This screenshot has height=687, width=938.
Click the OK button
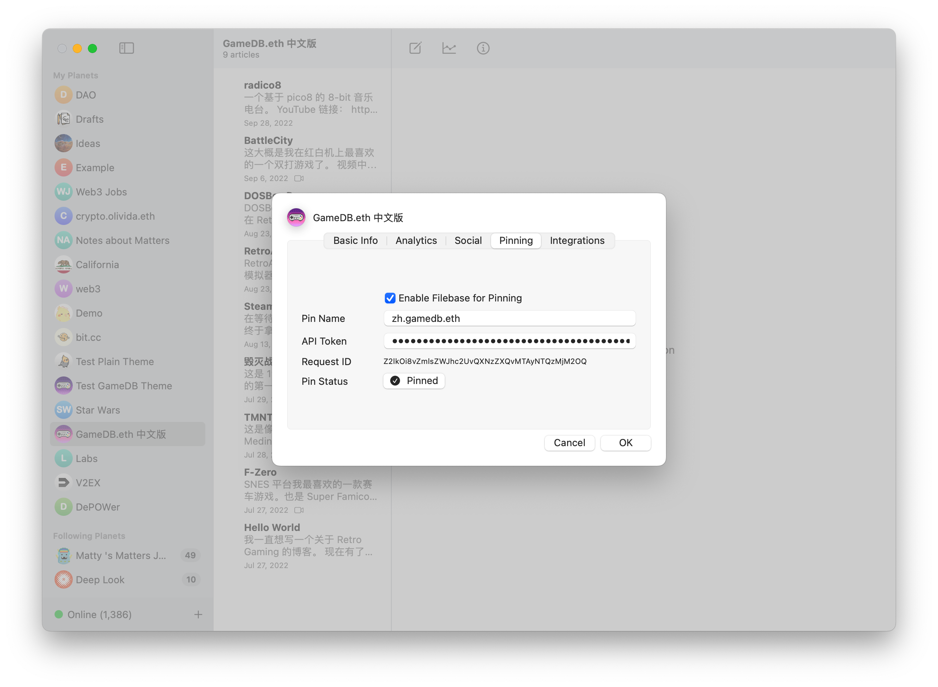(625, 442)
